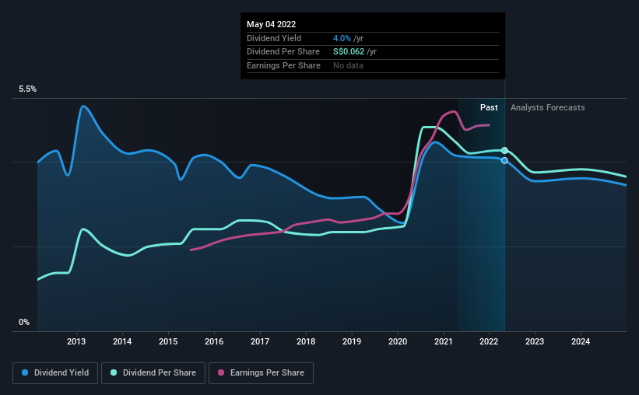639x395 pixels.
Task: Click the teal data point marker on the chart
Action: 504,150
